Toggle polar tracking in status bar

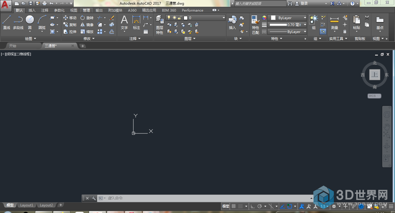[260, 206]
